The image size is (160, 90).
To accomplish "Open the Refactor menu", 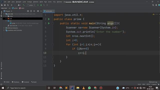I will pos(36,2).
